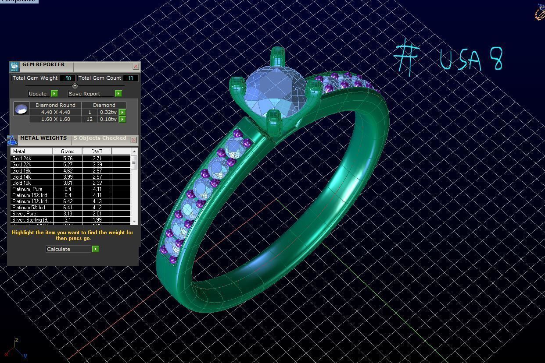Click green arrow for the 0.32tw diamond row

122,112
